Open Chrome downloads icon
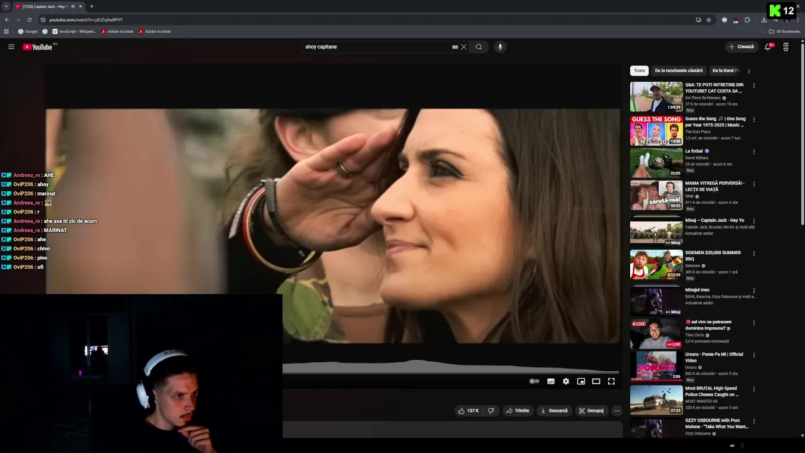Screen dimensions: 805x453 (763, 20)
